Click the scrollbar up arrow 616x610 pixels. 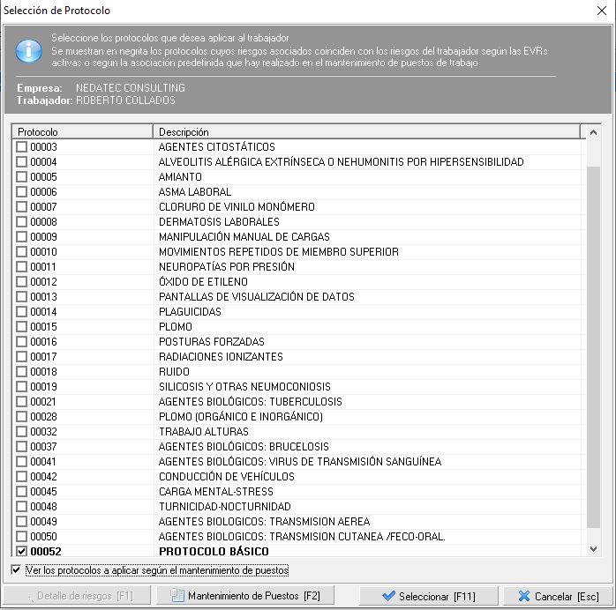click(593, 132)
